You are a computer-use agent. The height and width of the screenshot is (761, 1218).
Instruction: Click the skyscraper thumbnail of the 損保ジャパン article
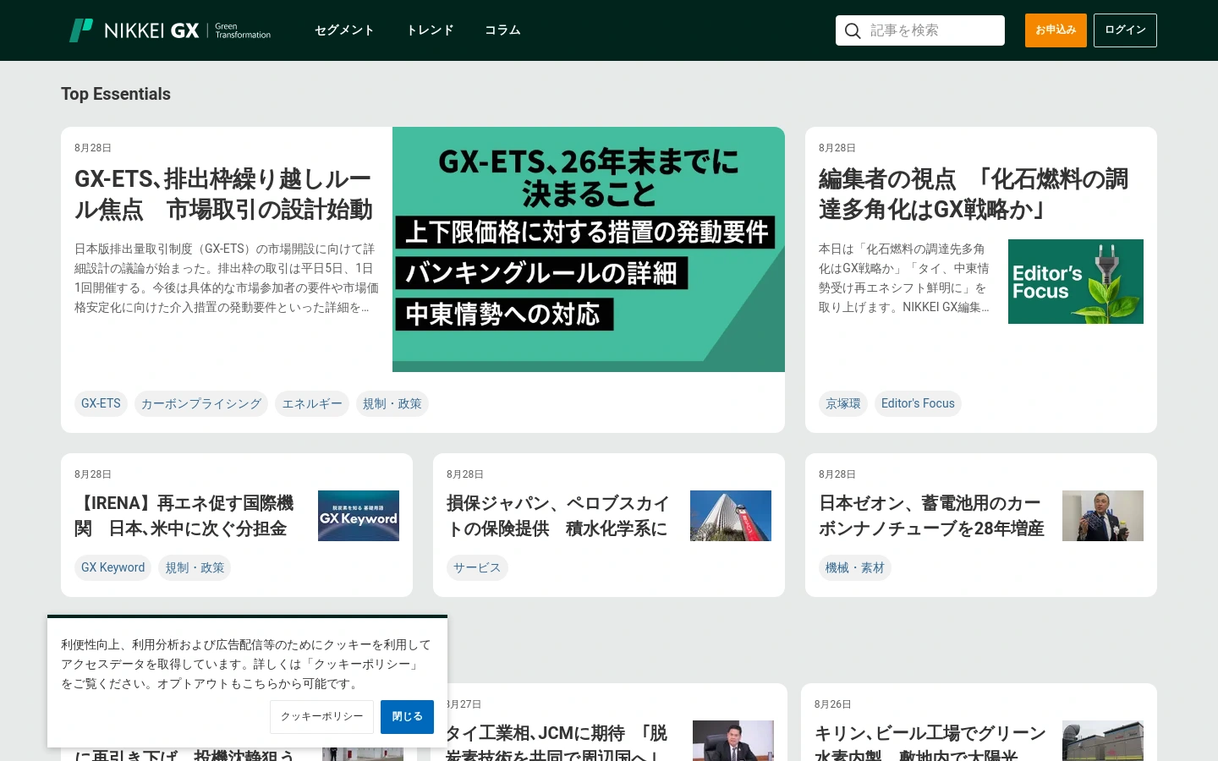point(731,516)
